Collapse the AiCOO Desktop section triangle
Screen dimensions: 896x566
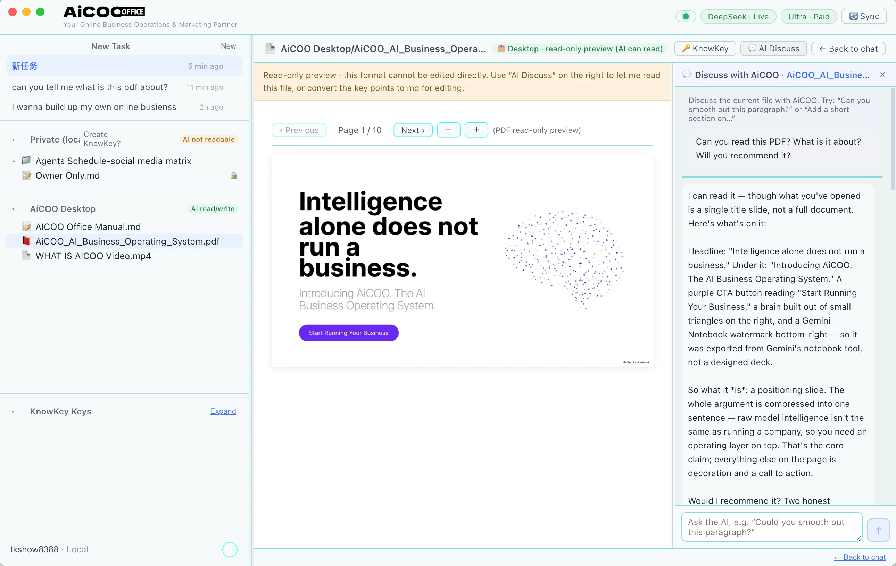coord(14,209)
